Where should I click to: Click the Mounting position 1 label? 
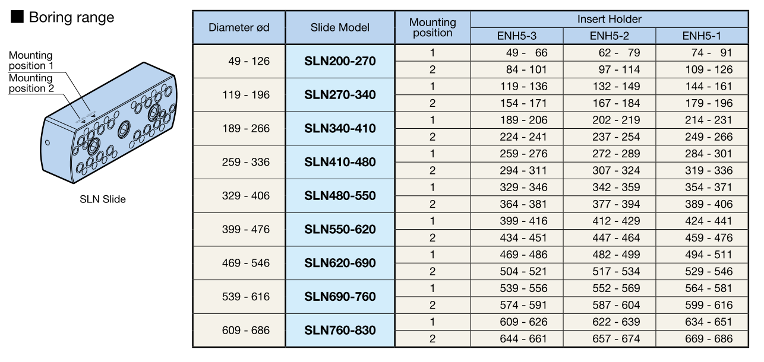pos(31,61)
